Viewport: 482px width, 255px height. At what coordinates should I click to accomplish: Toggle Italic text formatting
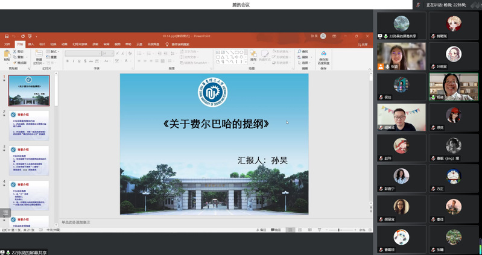tap(73, 61)
